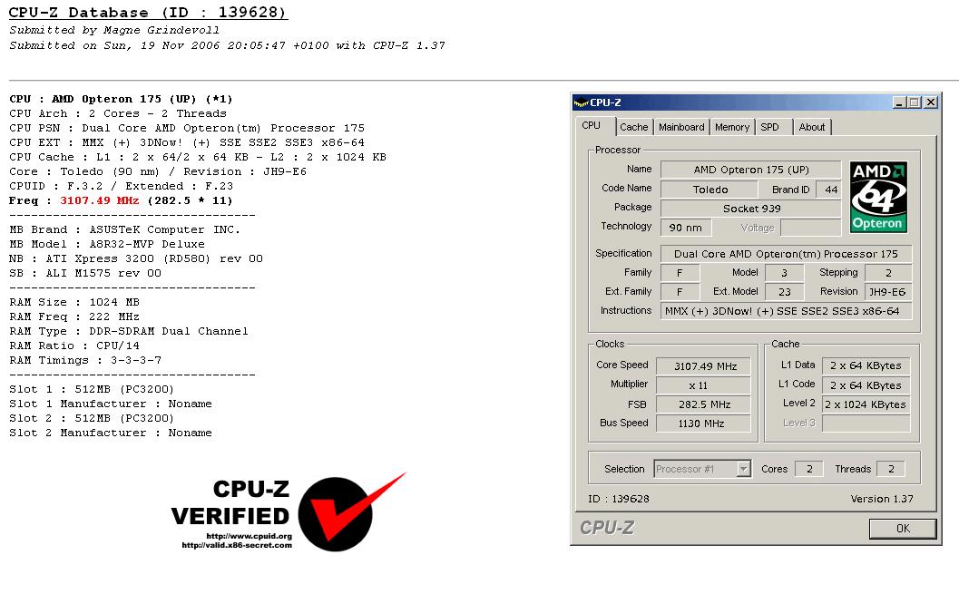
Task: Click the CPU Arch 2 Cores line
Action: [117, 113]
